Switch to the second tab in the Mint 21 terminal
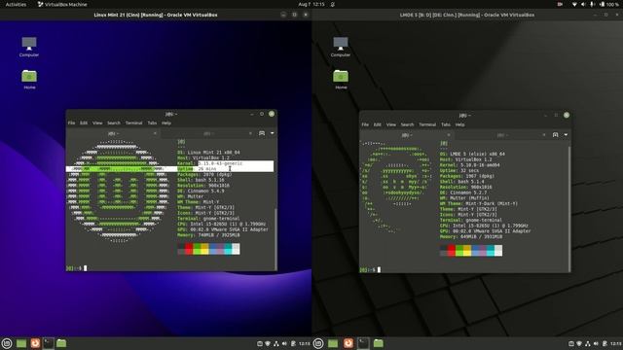This screenshot has height=350, width=623. coord(208,133)
